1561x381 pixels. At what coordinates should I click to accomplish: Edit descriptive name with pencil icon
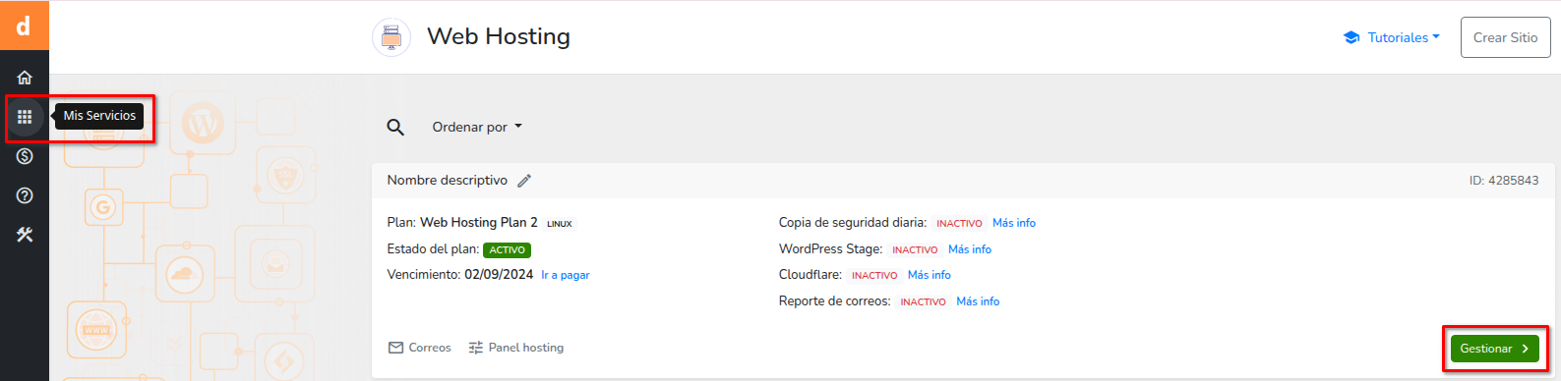(x=524, y=181)
